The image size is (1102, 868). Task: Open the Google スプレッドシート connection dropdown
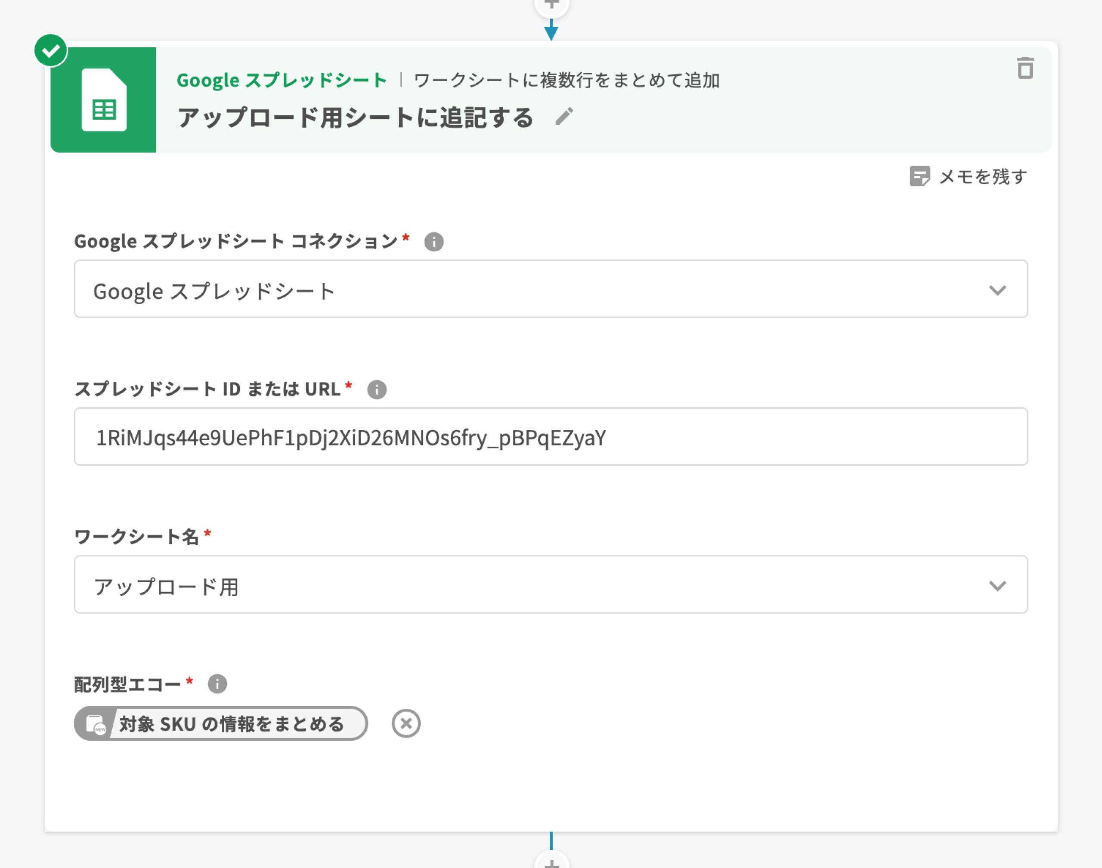coord(551,289)
